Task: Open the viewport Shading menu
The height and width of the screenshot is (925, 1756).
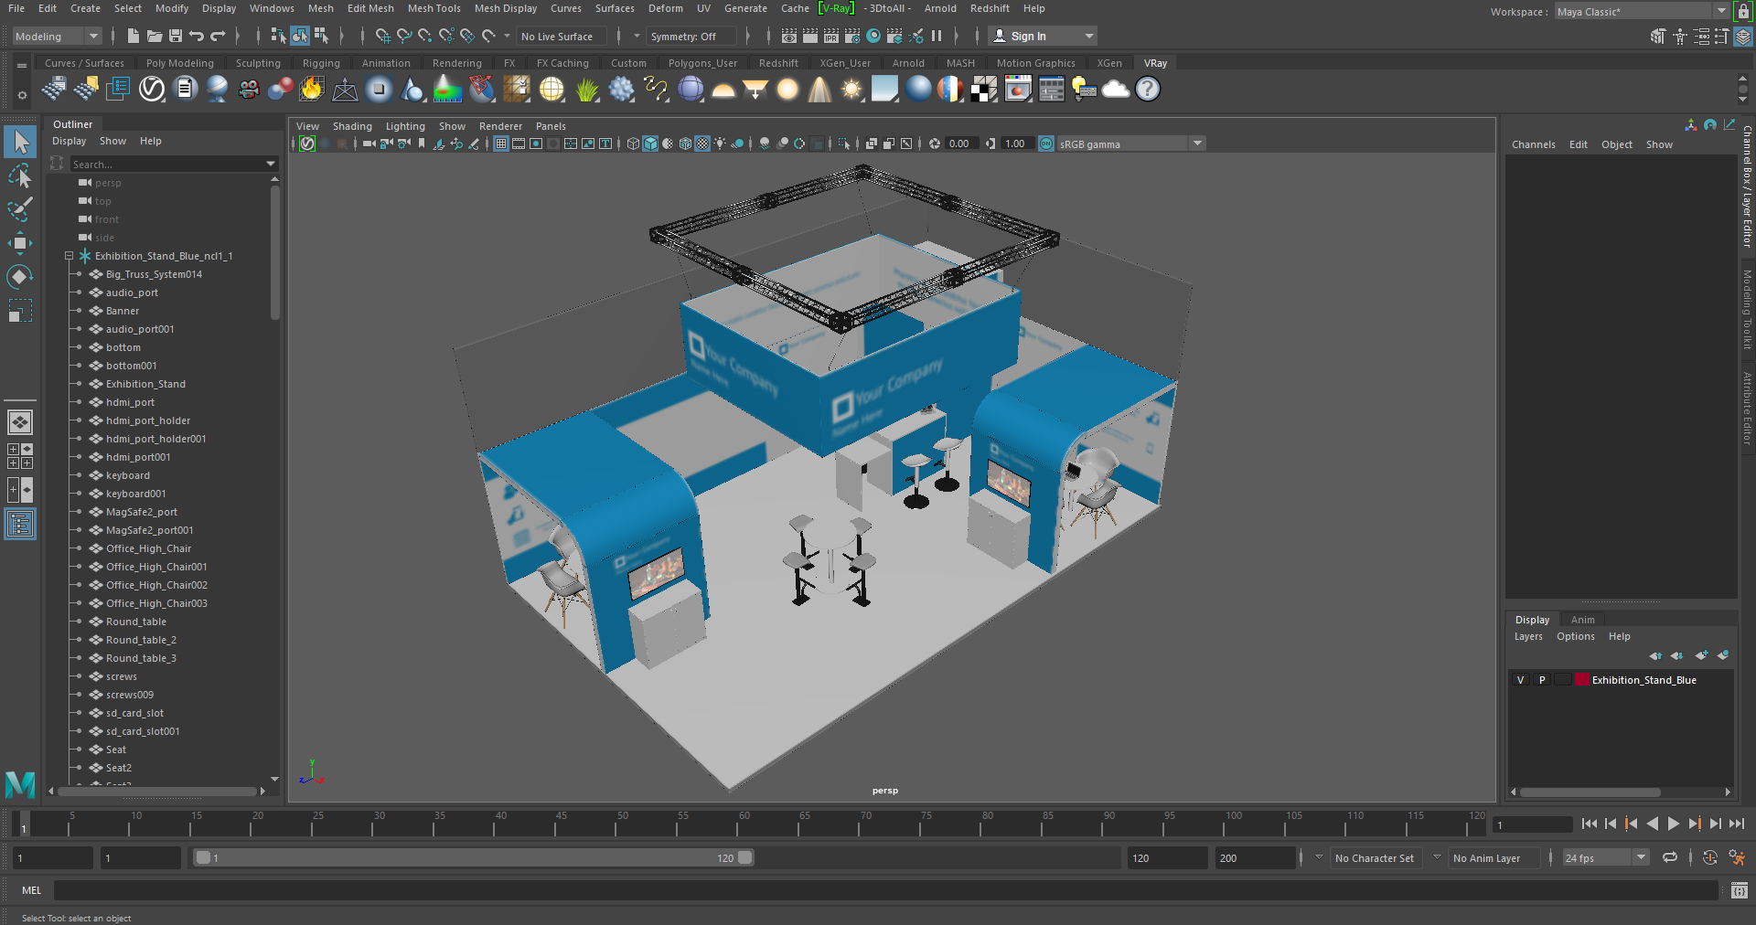Action: tap(352, 126)
